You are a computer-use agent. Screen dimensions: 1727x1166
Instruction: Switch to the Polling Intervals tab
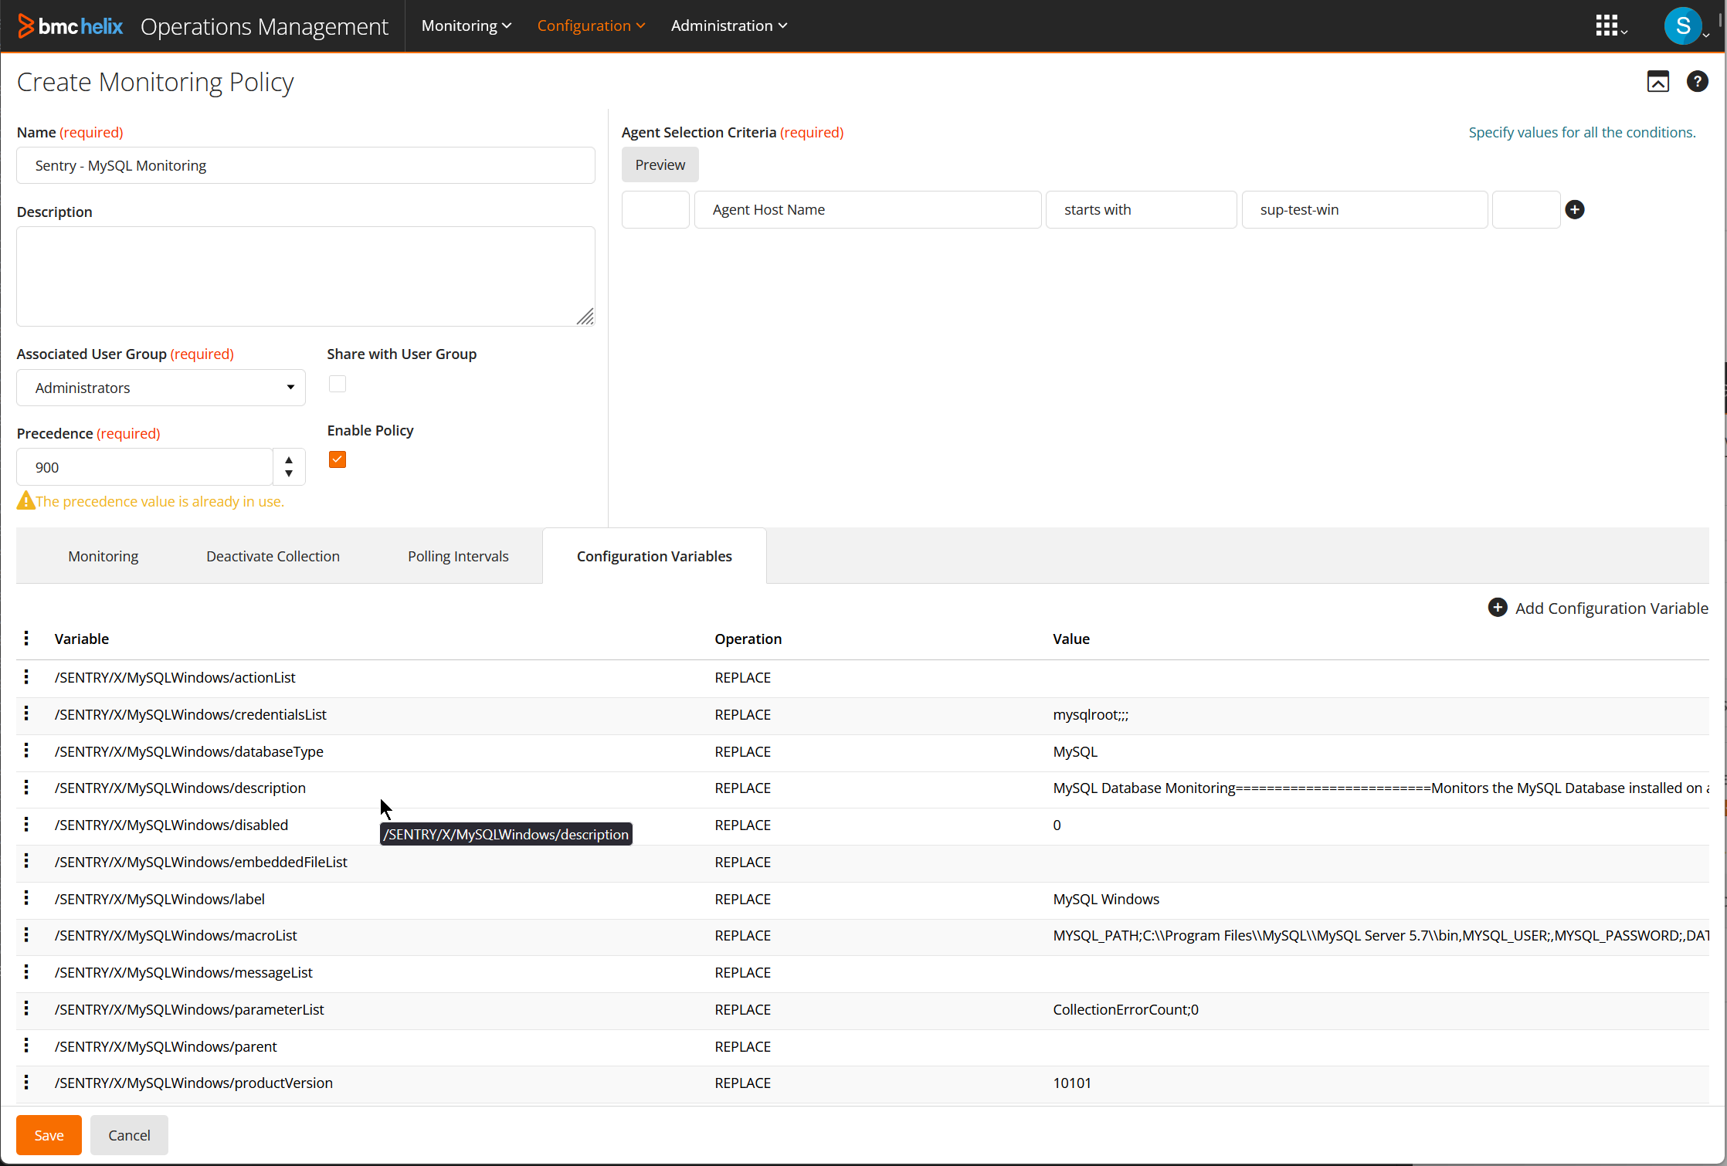(458, 556)
